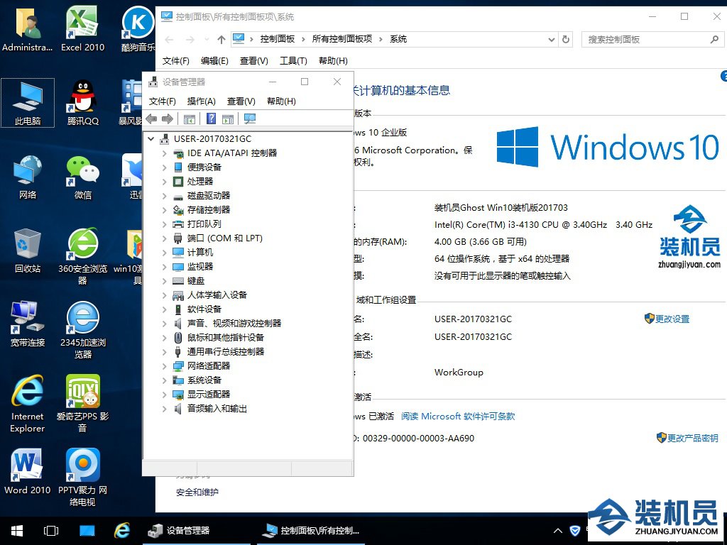Open the 操作(A) menu in Device Manager

tap(202, 101)
